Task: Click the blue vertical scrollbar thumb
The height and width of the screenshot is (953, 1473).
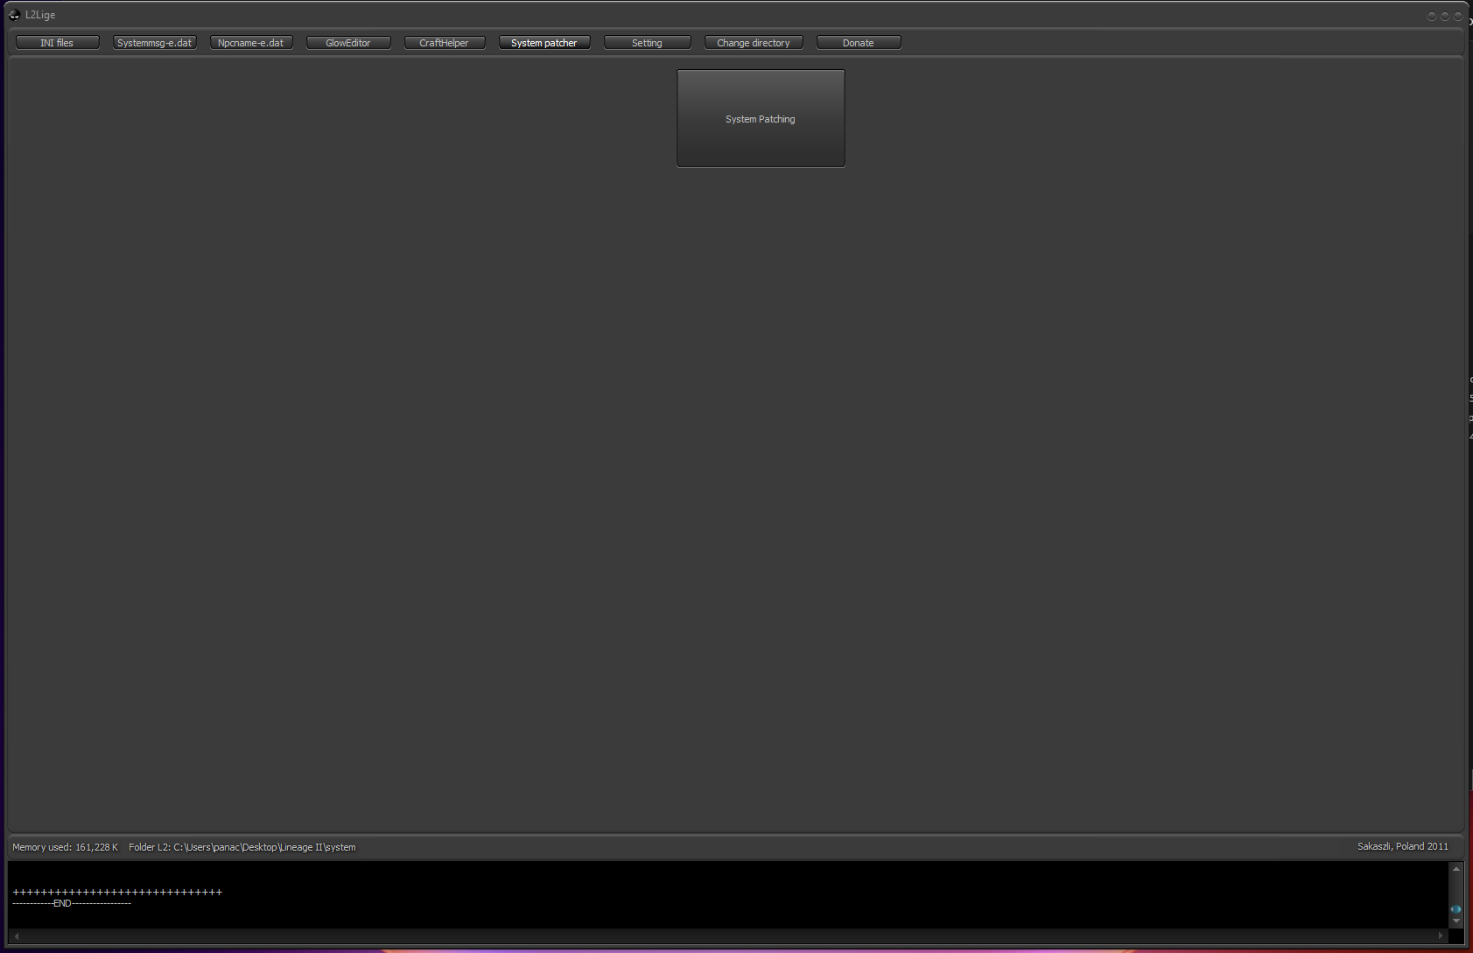Action: [x=1456, y=909]
